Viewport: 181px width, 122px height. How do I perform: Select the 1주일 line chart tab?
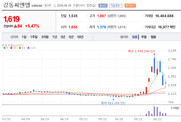[x=34, y=37]
